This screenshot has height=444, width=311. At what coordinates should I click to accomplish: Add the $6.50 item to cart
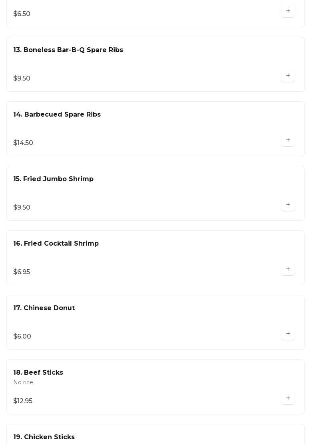tap(288, 11)
